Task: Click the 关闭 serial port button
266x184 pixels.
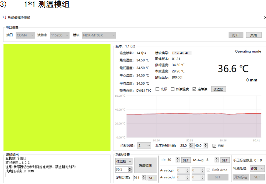Action: tap(253, 35)
